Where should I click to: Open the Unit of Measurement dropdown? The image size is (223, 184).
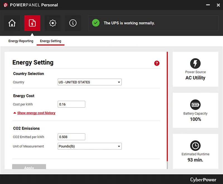tap(89, 146)
